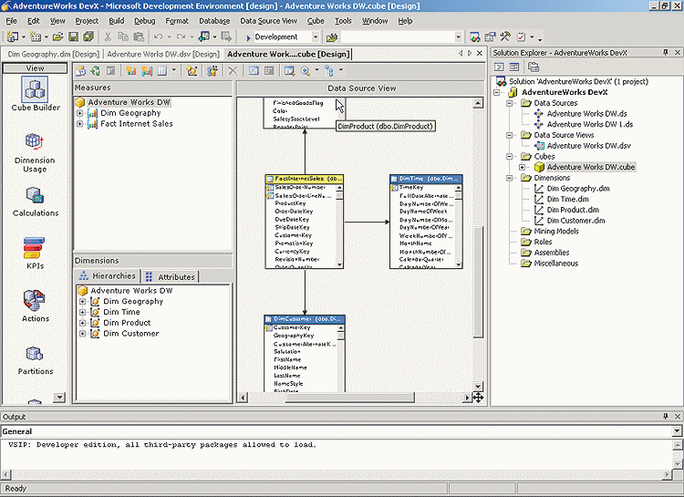Screen dimensions: 684x497
Task: Open the Calculations view
Action: (x=35, y=202)
